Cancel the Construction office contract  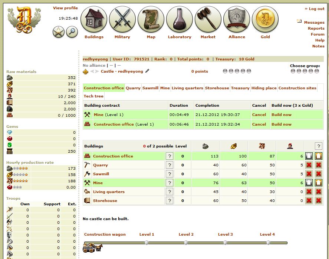click(x=259, y=124)
